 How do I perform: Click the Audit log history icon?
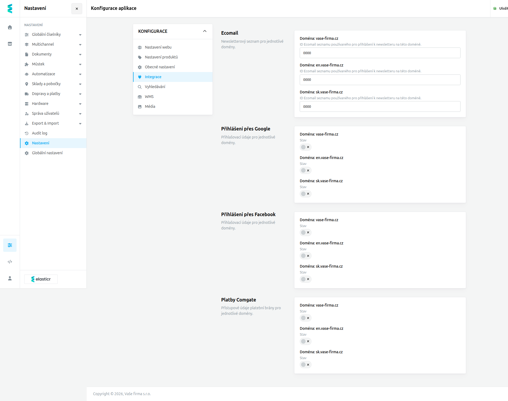27,133
